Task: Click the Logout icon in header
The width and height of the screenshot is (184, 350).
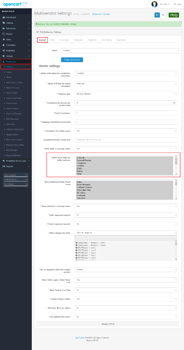Action: pos(175,4)
